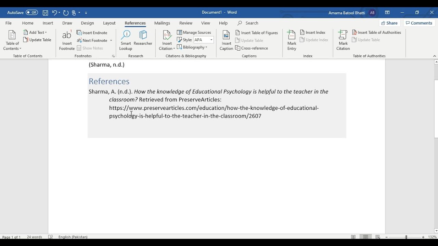Click Insert Index
This screenshot has width=438, height=246.
coord(313,32)
